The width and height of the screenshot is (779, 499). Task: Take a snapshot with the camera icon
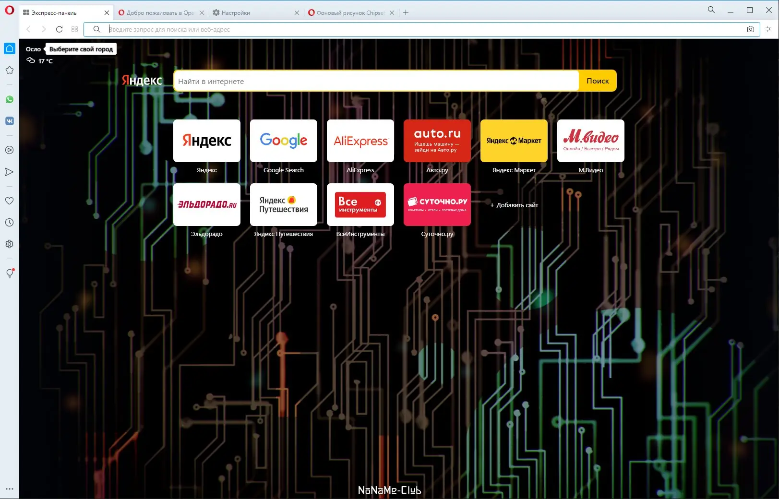click(751, 29)
